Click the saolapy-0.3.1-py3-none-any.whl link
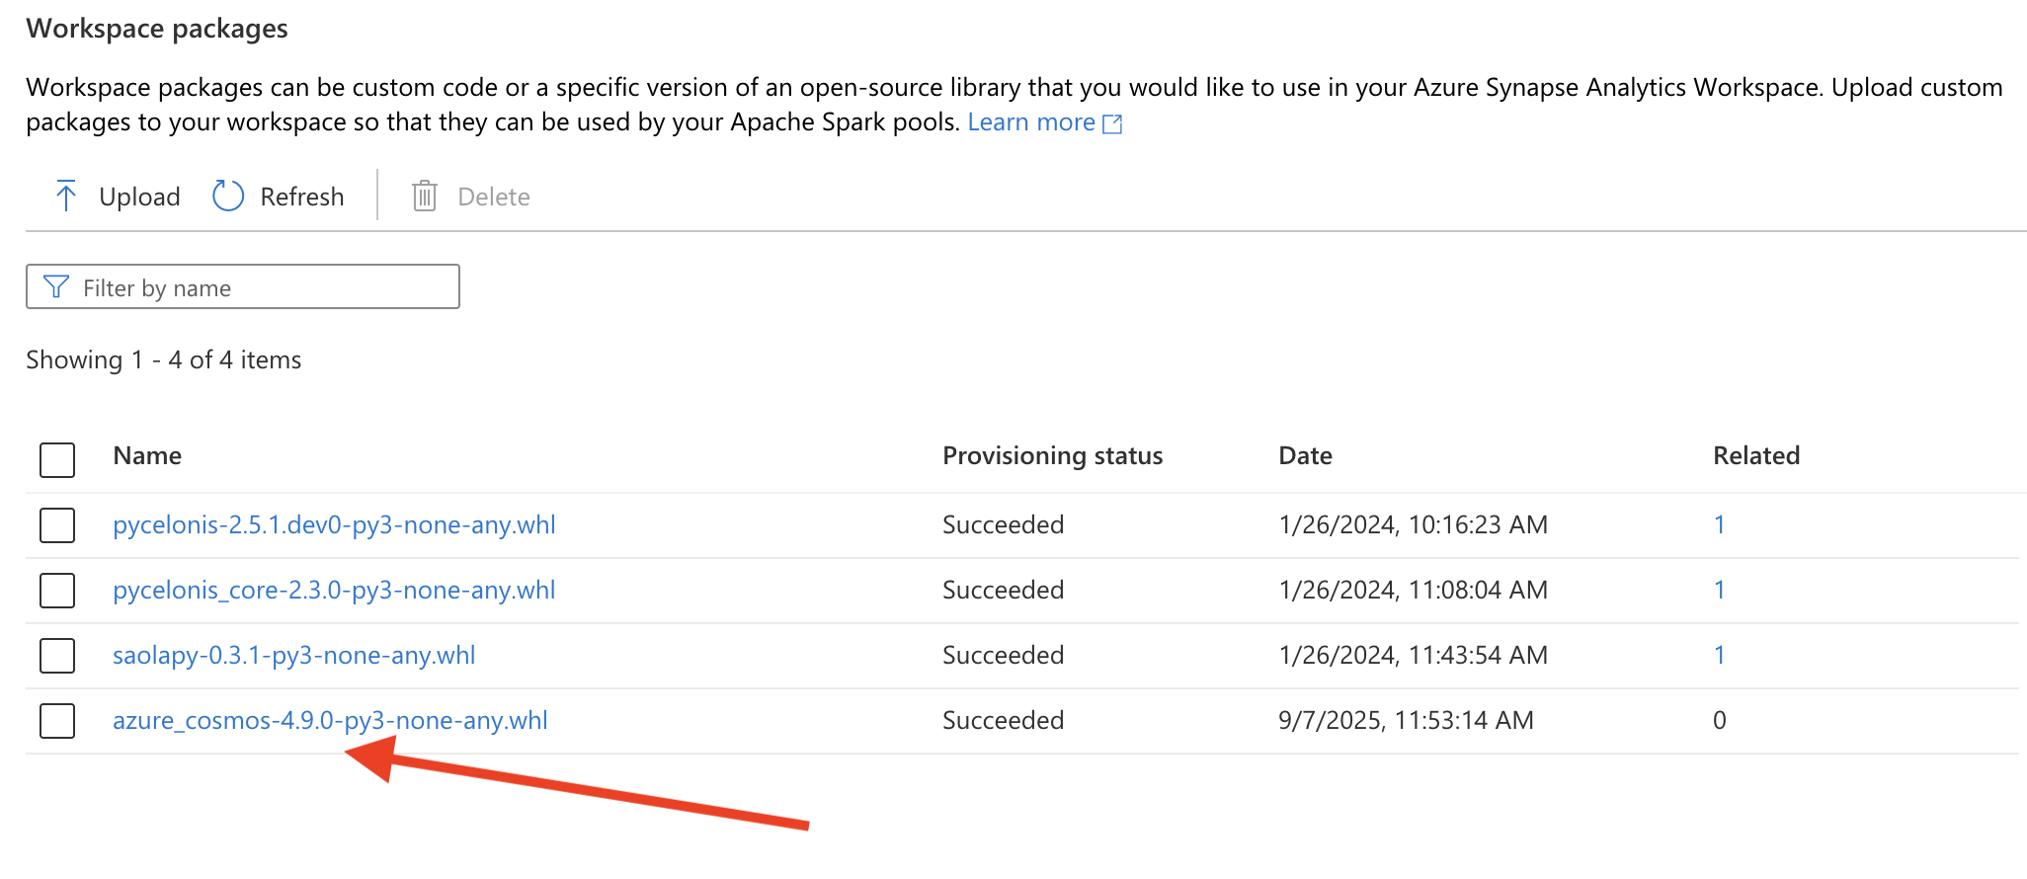2027x879 pixels. pos(293,656)
